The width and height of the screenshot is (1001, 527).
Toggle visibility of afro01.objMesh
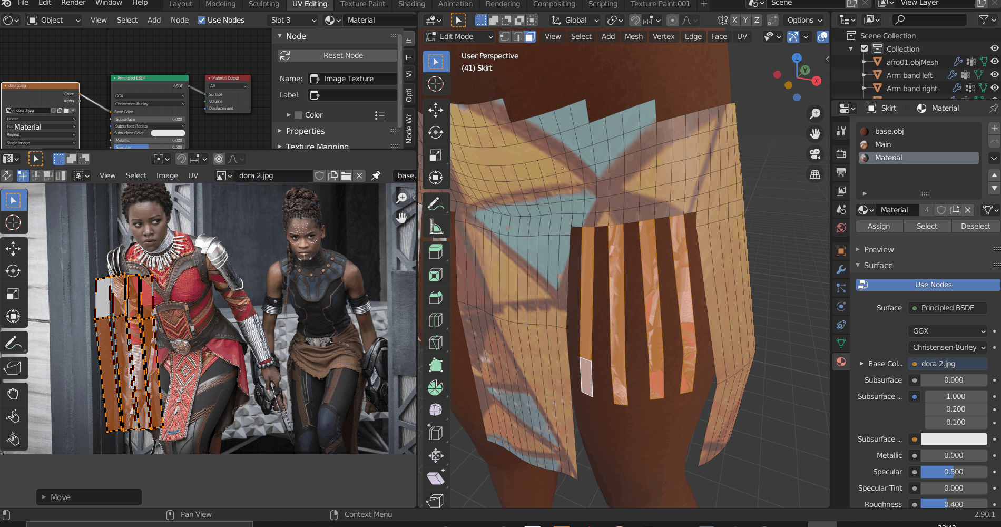pos(995,62)
